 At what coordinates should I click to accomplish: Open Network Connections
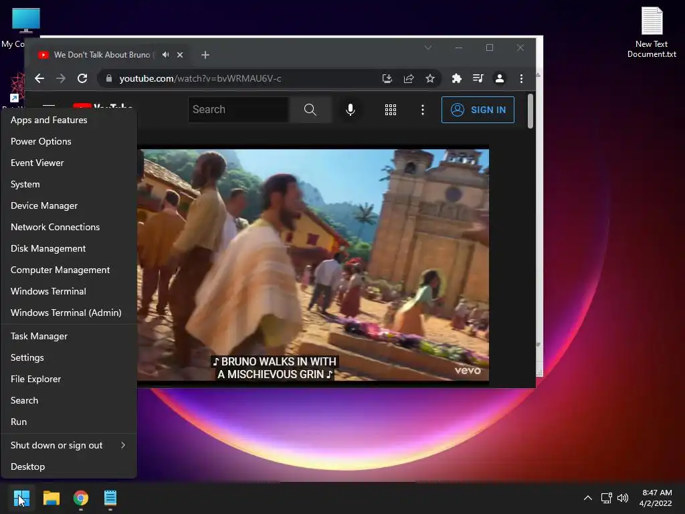pos(69,227)
